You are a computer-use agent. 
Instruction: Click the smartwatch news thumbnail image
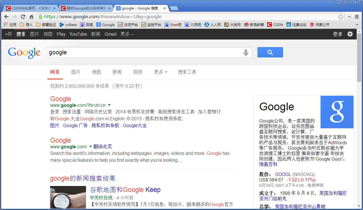68,197
